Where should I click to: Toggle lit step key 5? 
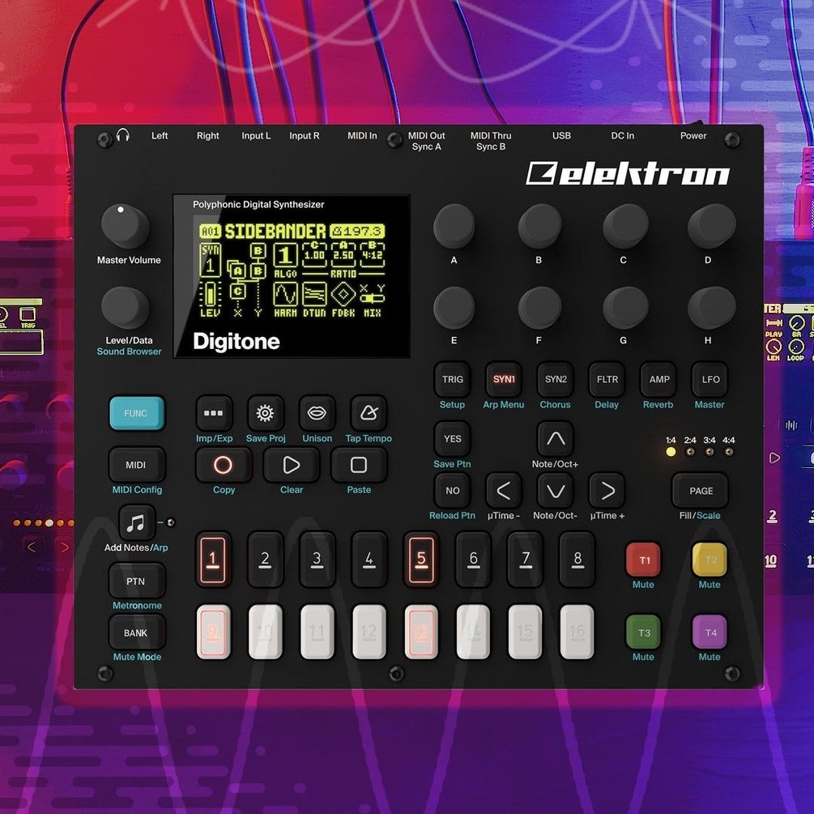click(421, 560)
